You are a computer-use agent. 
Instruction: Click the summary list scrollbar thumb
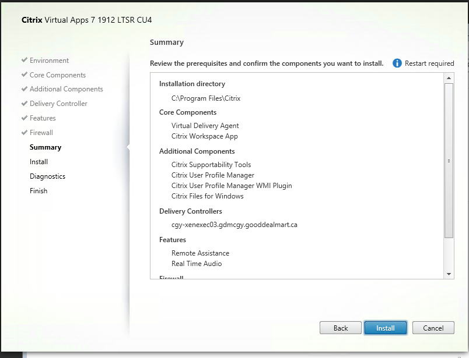pyautogui.click(x=449, y=161)
